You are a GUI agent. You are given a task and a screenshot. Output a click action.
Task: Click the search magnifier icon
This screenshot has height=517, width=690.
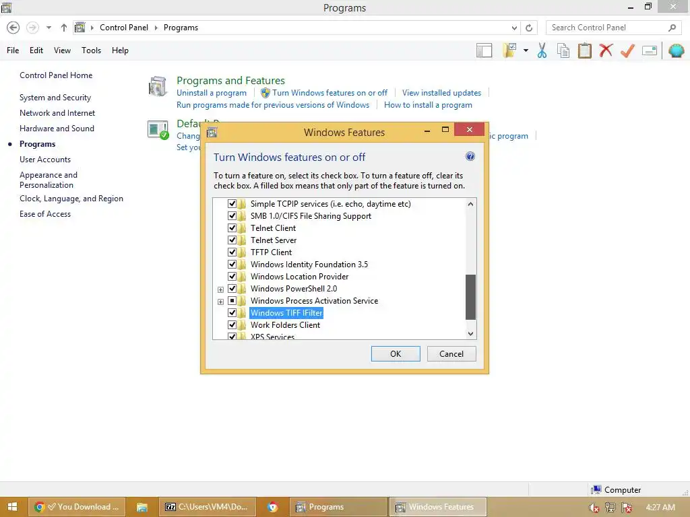[x=672, y=28]
